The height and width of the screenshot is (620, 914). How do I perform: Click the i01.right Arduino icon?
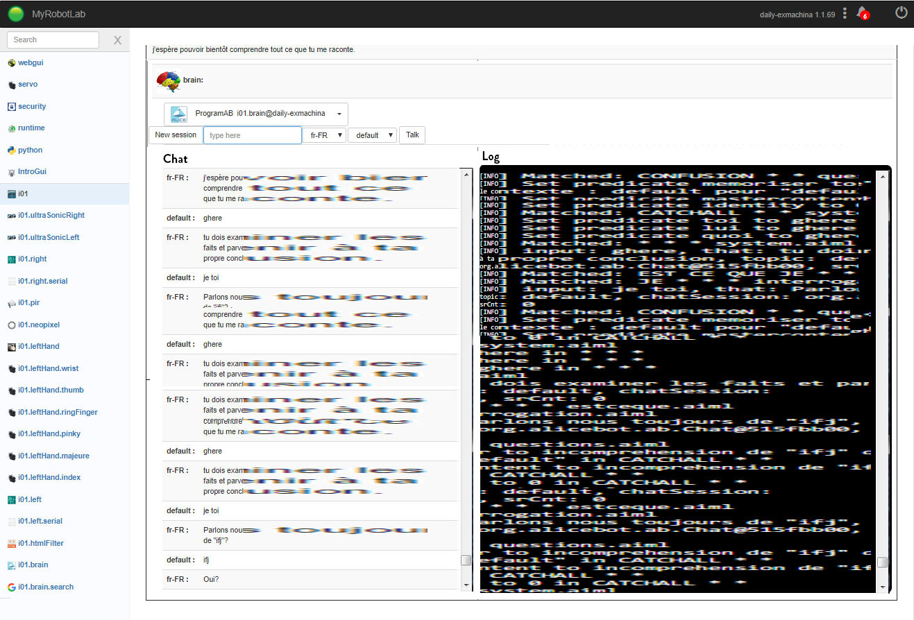coord(11,259)
